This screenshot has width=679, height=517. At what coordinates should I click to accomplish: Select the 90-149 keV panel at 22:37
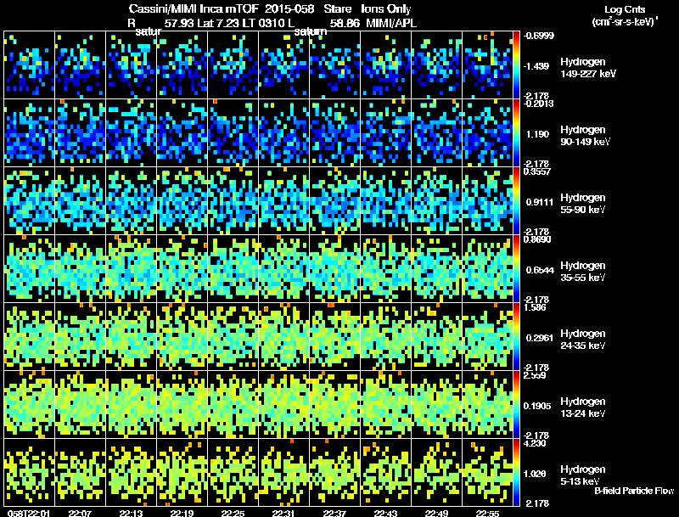point(334,133)
